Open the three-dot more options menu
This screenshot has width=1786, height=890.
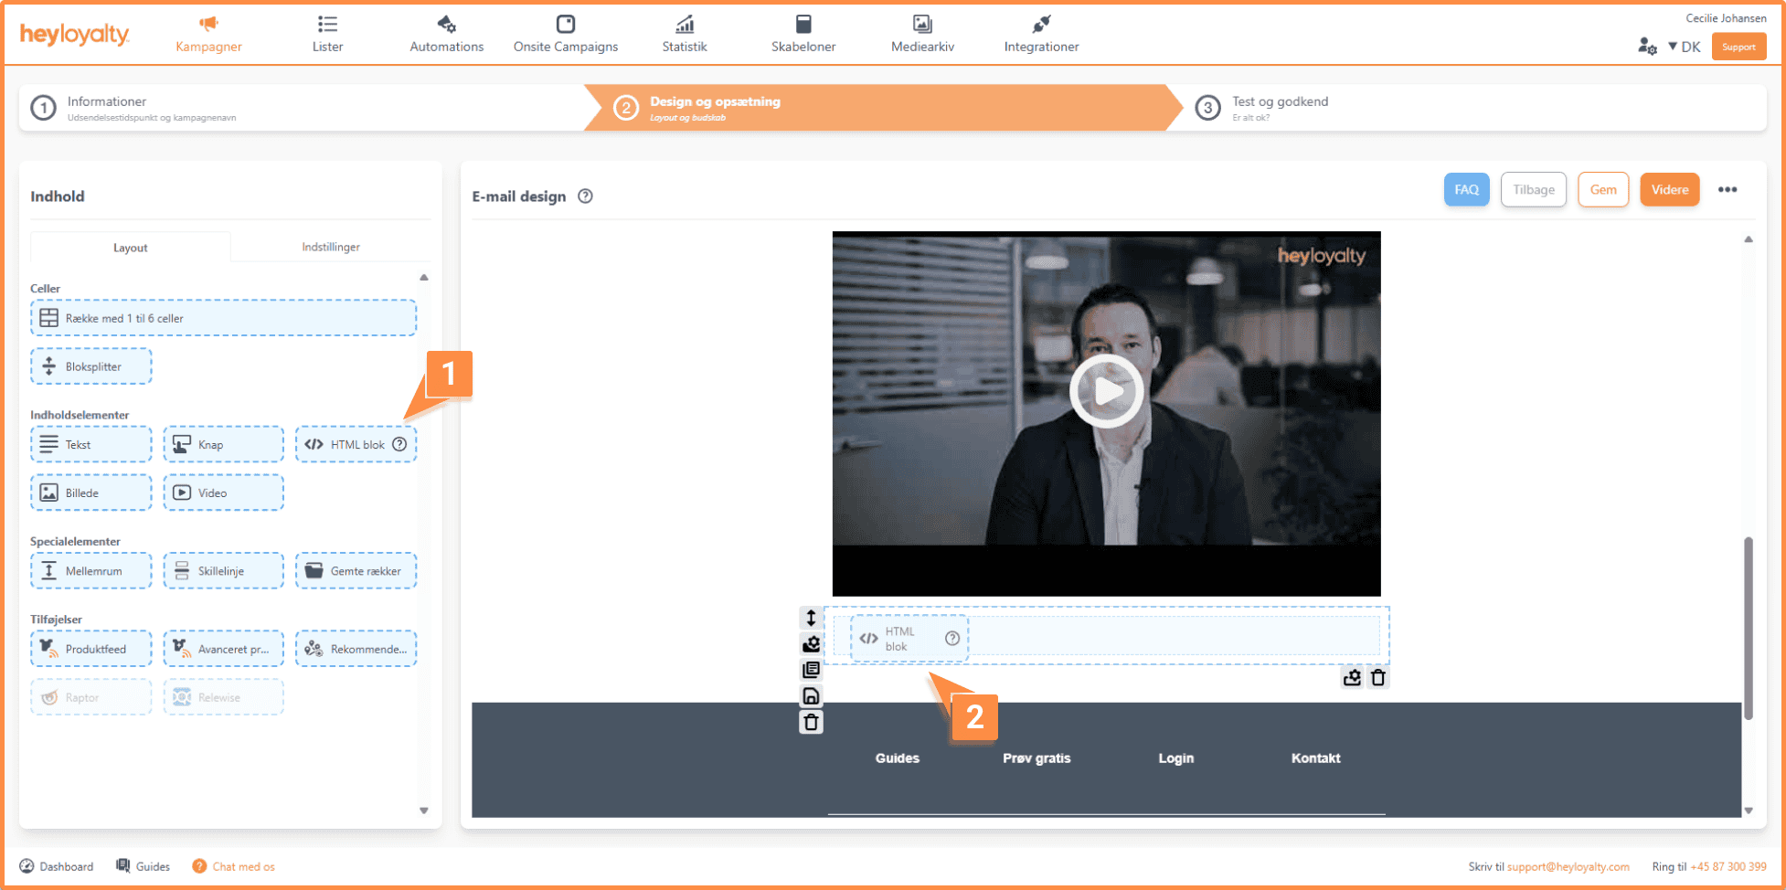click(x=1727, y=190)
